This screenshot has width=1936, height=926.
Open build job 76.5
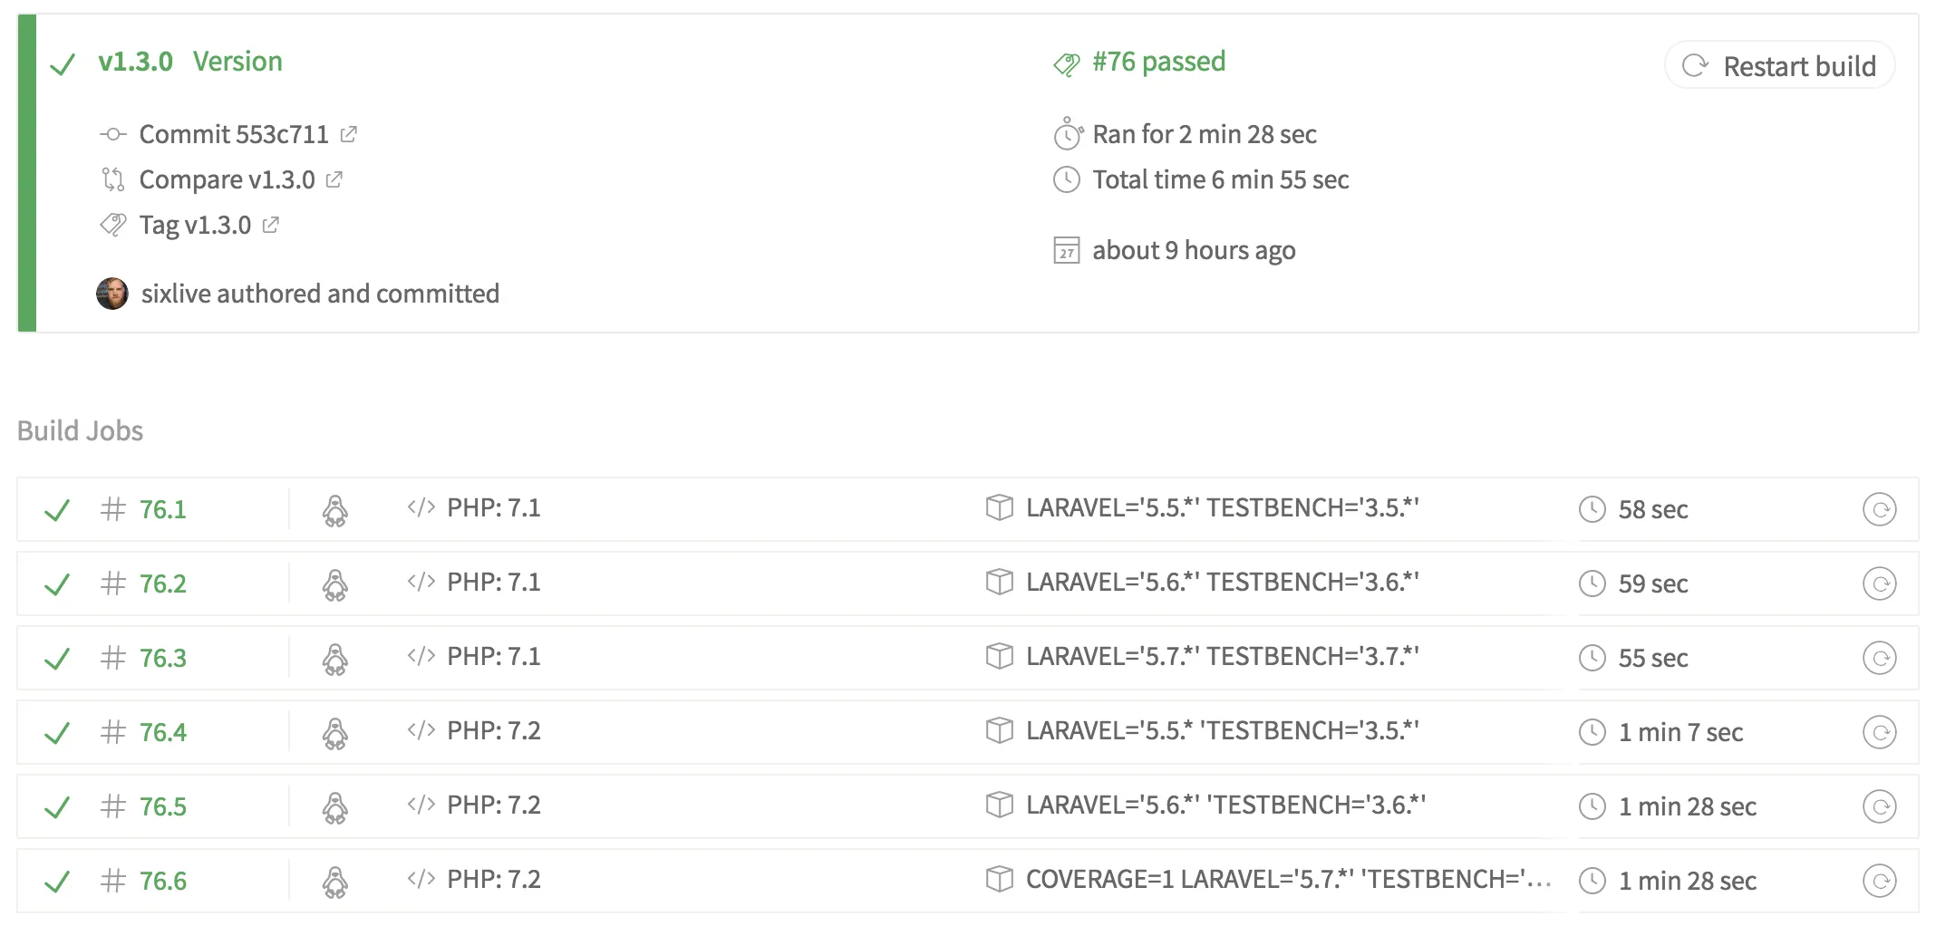point(162,806)
